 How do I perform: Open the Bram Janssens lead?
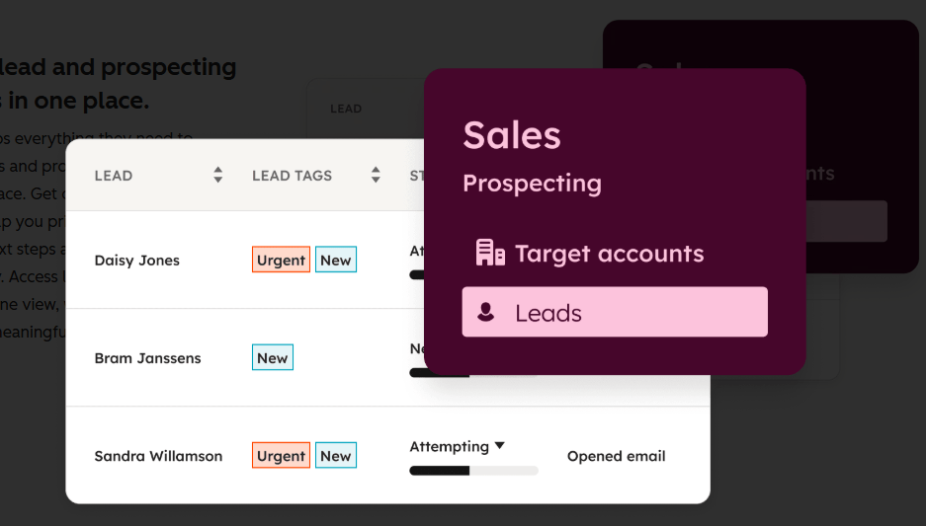[x=147, y=358]
